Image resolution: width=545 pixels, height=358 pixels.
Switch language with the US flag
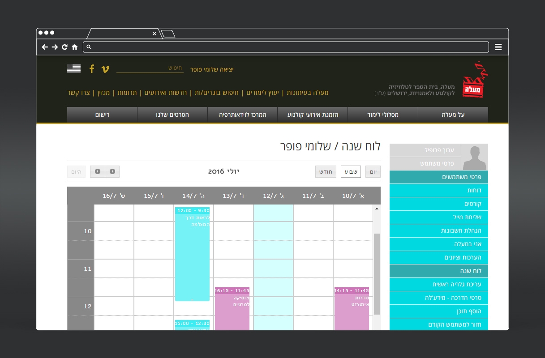74,68
